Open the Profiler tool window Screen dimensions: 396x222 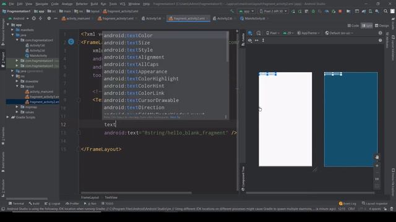(x=72, y=203)
